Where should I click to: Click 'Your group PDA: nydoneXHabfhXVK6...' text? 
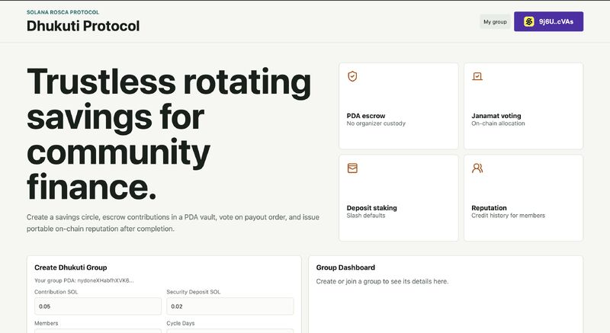point(84,280)
